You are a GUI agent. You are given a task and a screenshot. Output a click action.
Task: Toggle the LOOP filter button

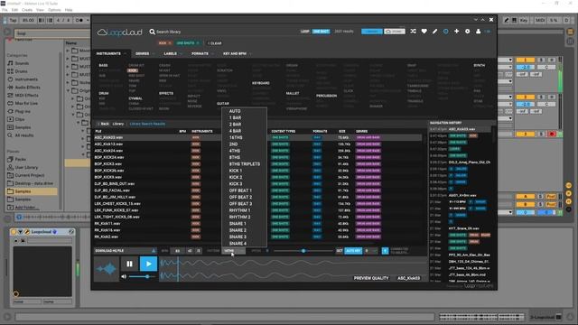point(305,32)
